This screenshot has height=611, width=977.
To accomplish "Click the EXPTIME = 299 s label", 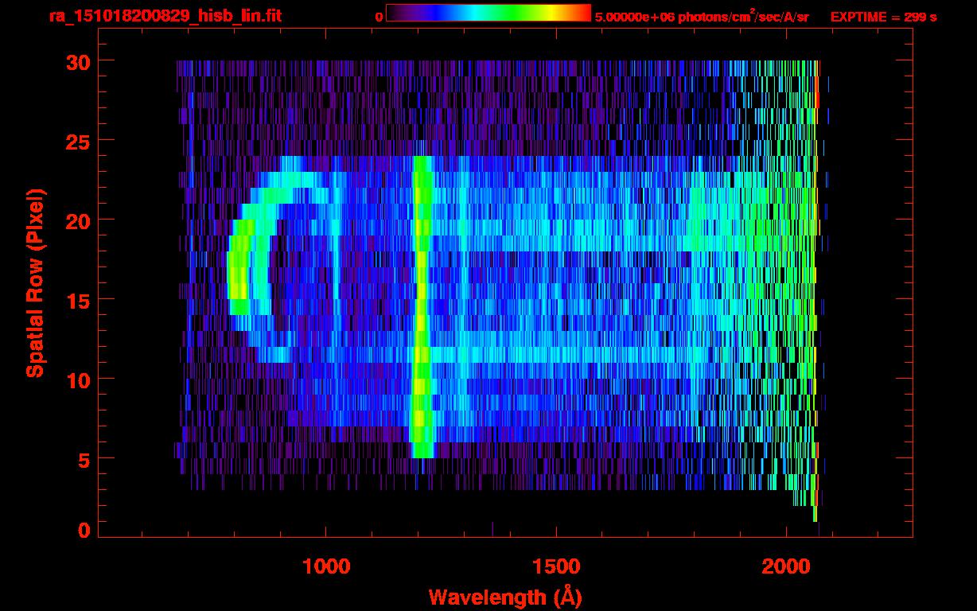I will (883, 17).
